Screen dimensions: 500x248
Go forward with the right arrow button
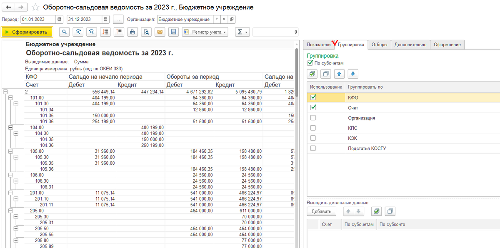click(x=21, y=7)
